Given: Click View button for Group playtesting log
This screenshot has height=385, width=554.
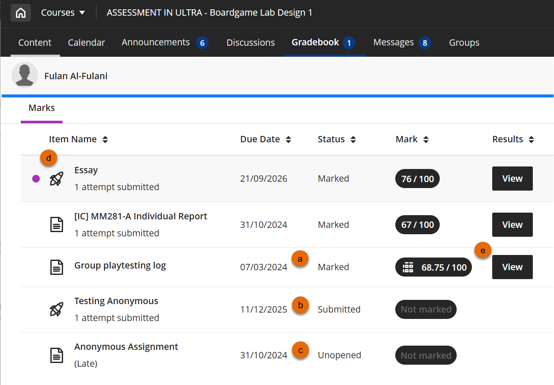Looking at the screenshot, I should [x=512, y=267].
